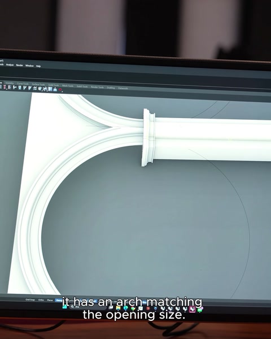Open the Window menu
This screenshot has width=271, height=339.
point(29,66)
